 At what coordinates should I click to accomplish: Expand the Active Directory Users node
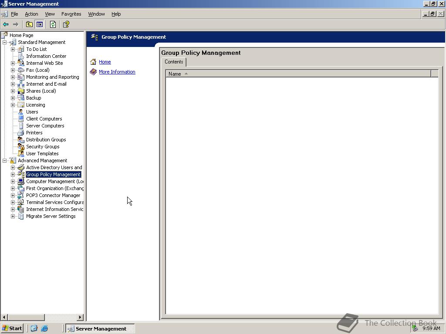(x=13, y=167)
